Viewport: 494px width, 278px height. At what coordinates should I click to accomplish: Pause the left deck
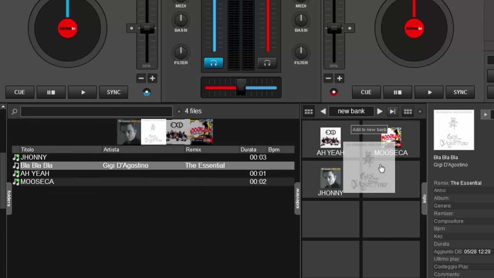coord(51,92)
